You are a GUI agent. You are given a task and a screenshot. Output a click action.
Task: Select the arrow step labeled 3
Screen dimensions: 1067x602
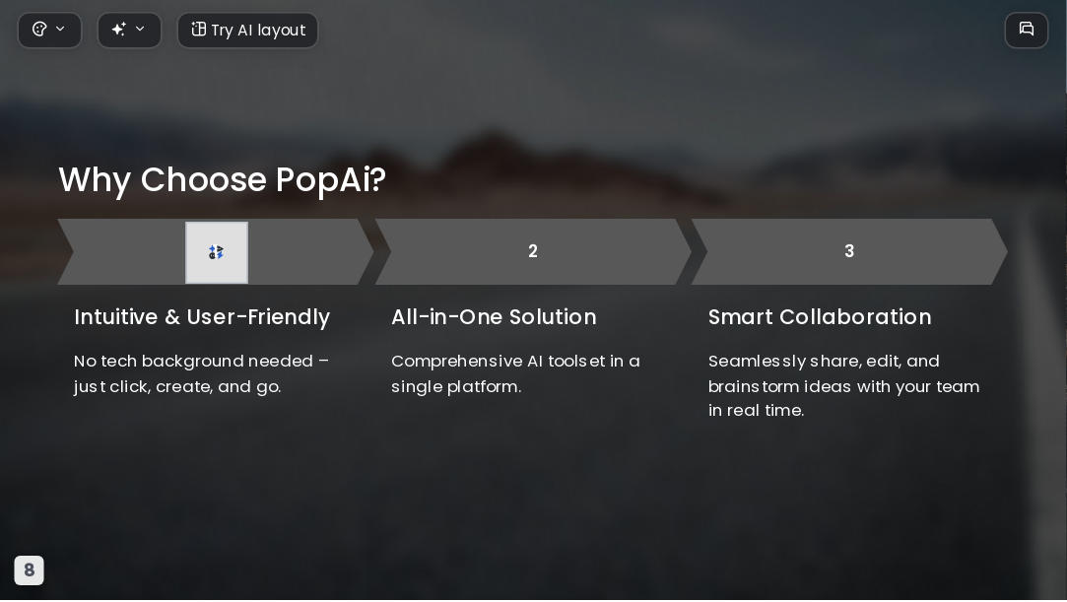point(849,251)
